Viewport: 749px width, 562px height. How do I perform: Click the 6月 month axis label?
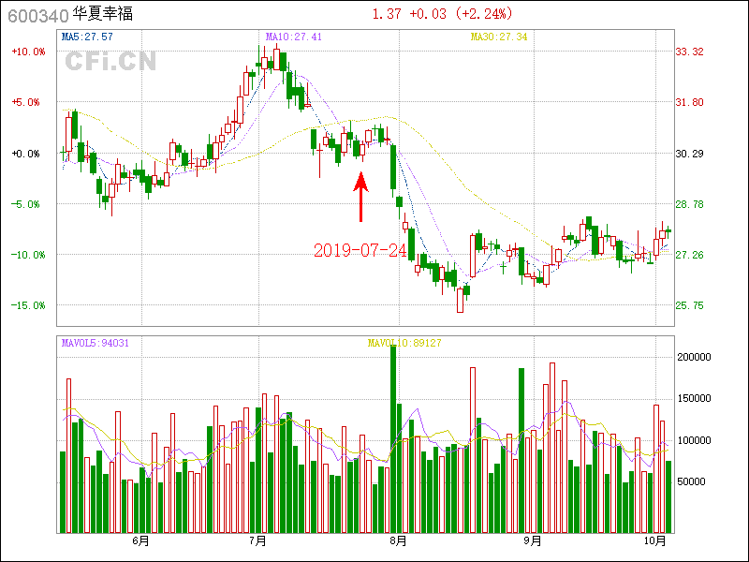coord(141,541)
